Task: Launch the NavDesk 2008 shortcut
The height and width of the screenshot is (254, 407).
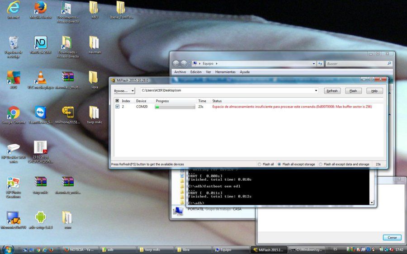Action: click(41, 45)
